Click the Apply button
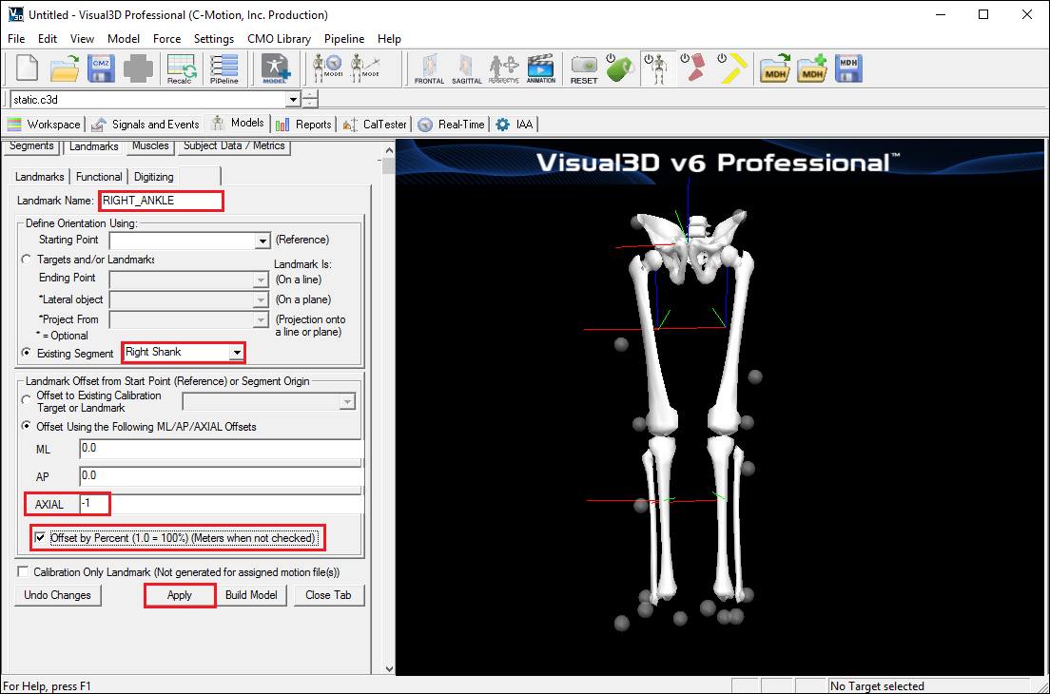This screenshot has height=694, width=1050. click(x=180, y=595)
